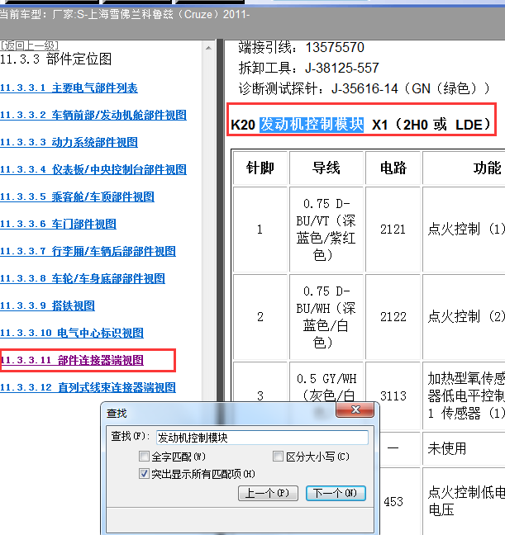The height and width of the screenshot is (535, 505).
Task: Open 11.3.3.4 仪表板/中央控制台部件视图
Action: [93, 169]
